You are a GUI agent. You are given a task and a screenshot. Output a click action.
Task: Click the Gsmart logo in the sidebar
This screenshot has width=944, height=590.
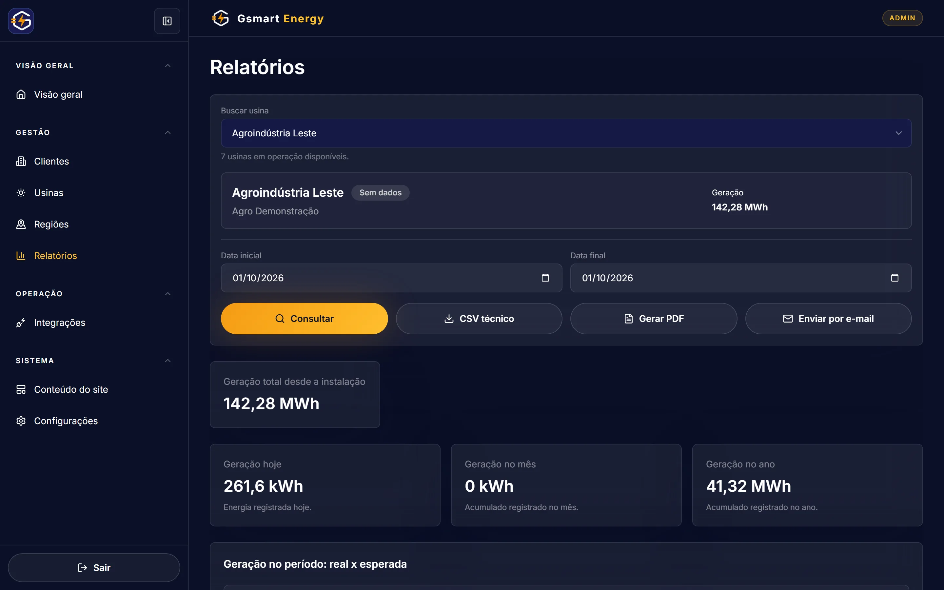coord(21,21)
